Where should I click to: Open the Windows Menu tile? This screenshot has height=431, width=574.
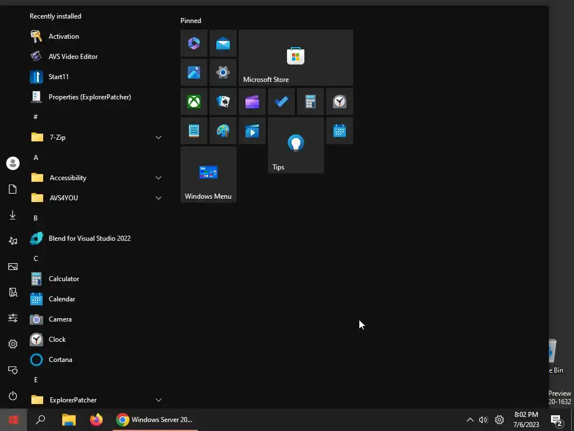click(209, 175)
